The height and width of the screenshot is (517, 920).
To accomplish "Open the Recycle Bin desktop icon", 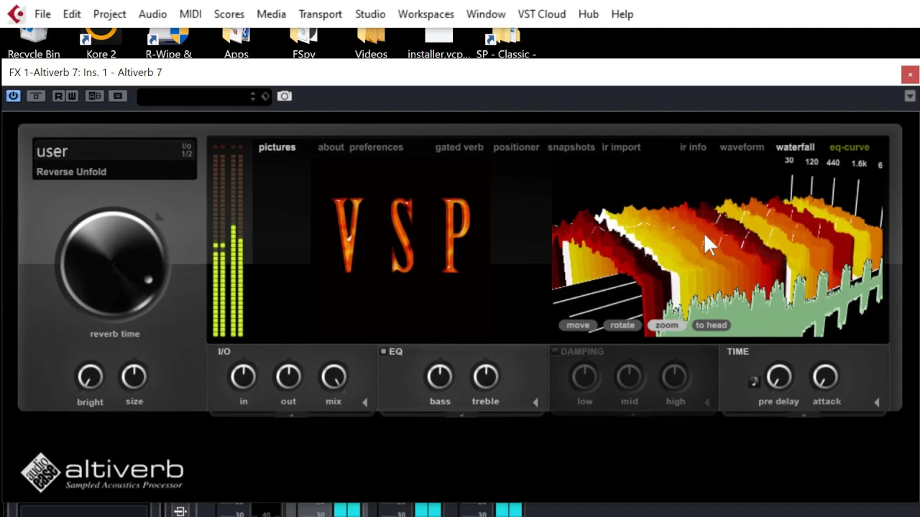I will pos(34,43).
